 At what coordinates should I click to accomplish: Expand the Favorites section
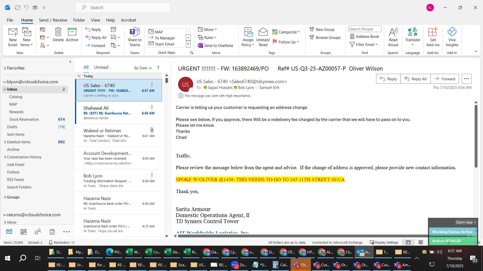(5, 68)
